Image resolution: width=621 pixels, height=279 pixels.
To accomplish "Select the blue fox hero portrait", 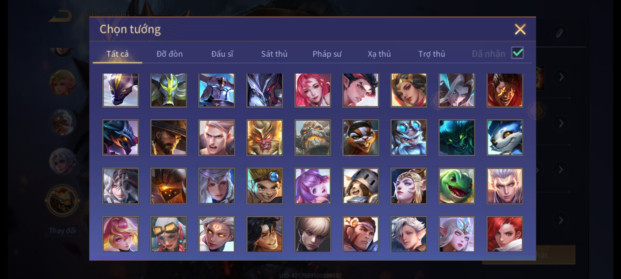I will [x=505, y=137].
